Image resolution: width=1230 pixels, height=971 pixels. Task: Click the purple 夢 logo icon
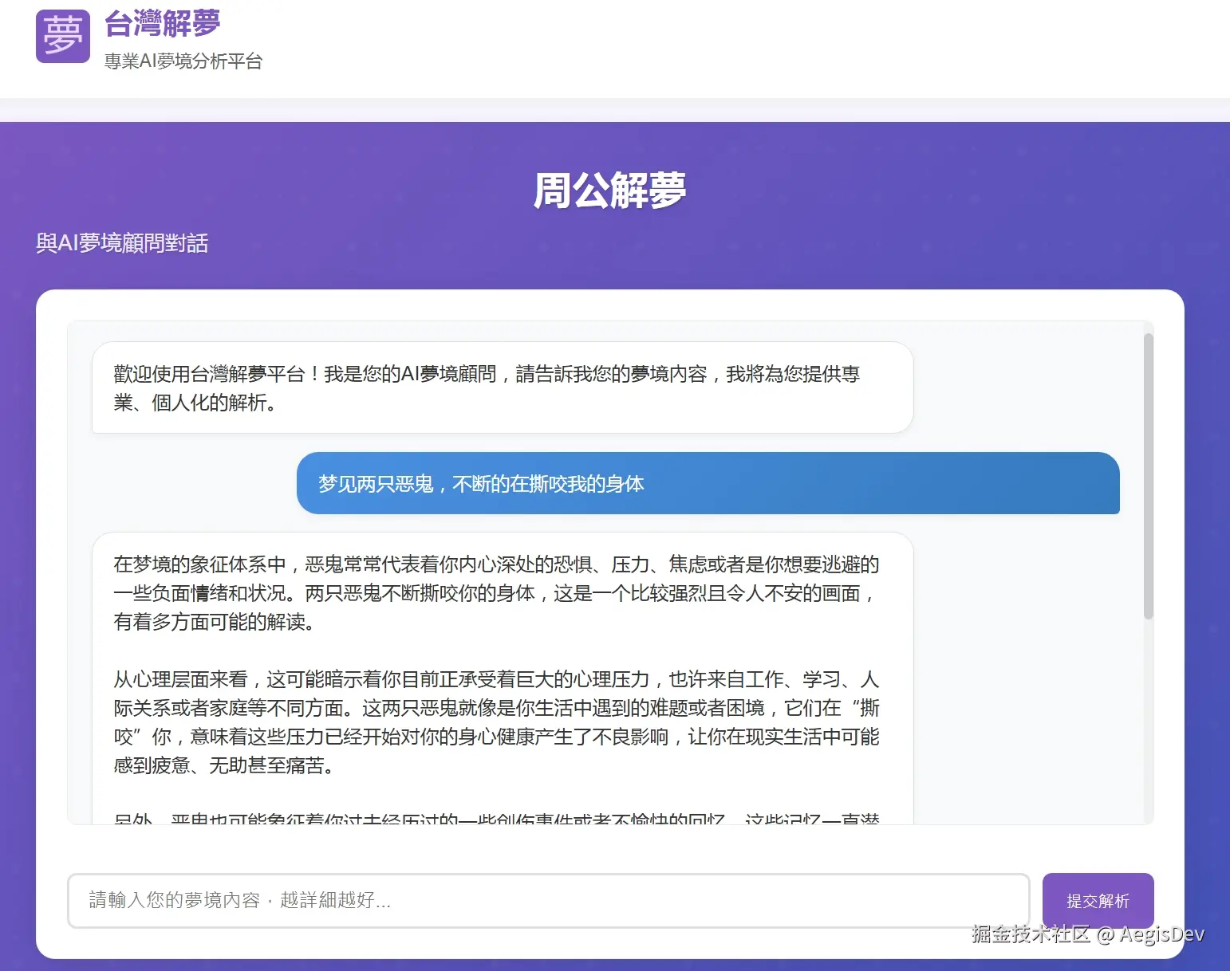click(x=63, y=36)
